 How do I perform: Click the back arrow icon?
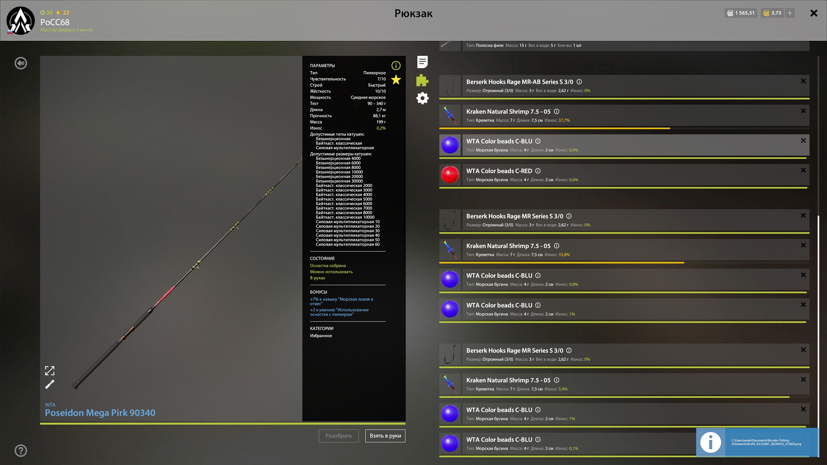point(21,63)
